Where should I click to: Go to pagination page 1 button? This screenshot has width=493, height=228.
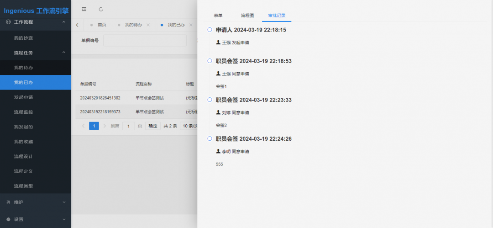point(94,126)
